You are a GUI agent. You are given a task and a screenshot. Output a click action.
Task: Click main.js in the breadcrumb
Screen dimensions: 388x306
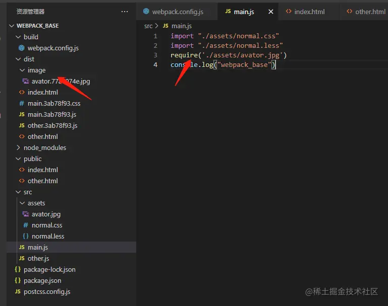(x=182, y=26)
